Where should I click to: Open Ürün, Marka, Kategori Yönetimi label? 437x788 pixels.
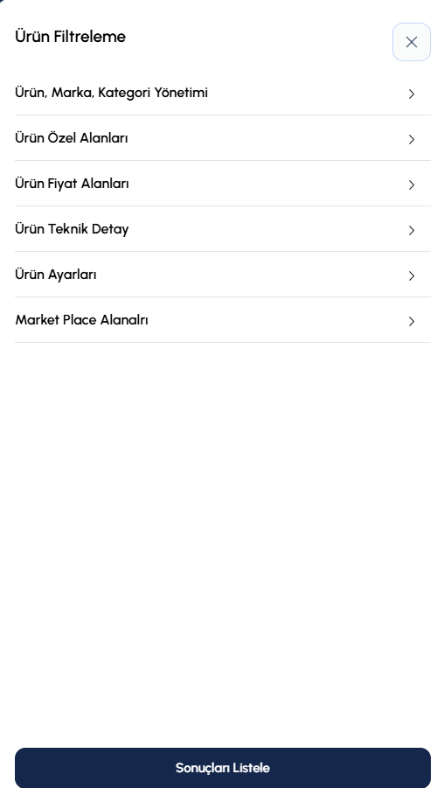point(111,93)
